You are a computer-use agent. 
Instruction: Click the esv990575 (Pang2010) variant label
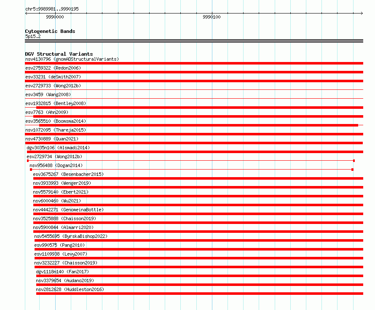tap(59, 245)
